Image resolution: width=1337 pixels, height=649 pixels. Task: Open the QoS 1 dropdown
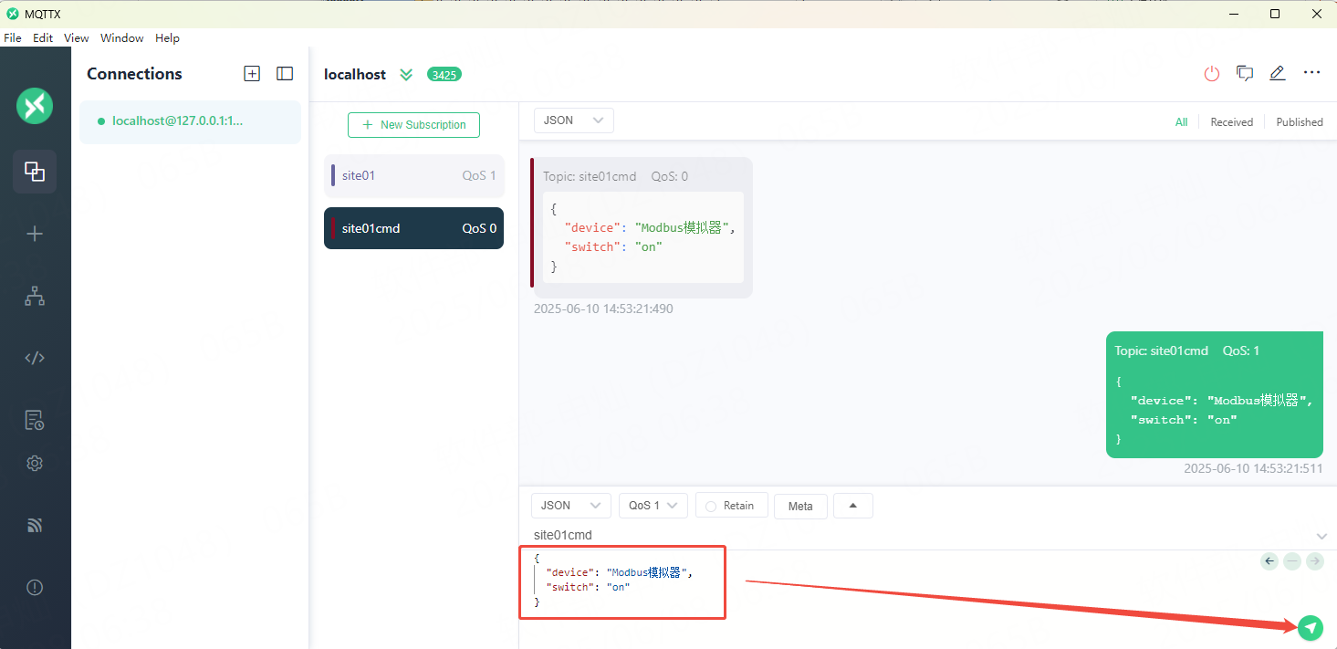(652, 506)
